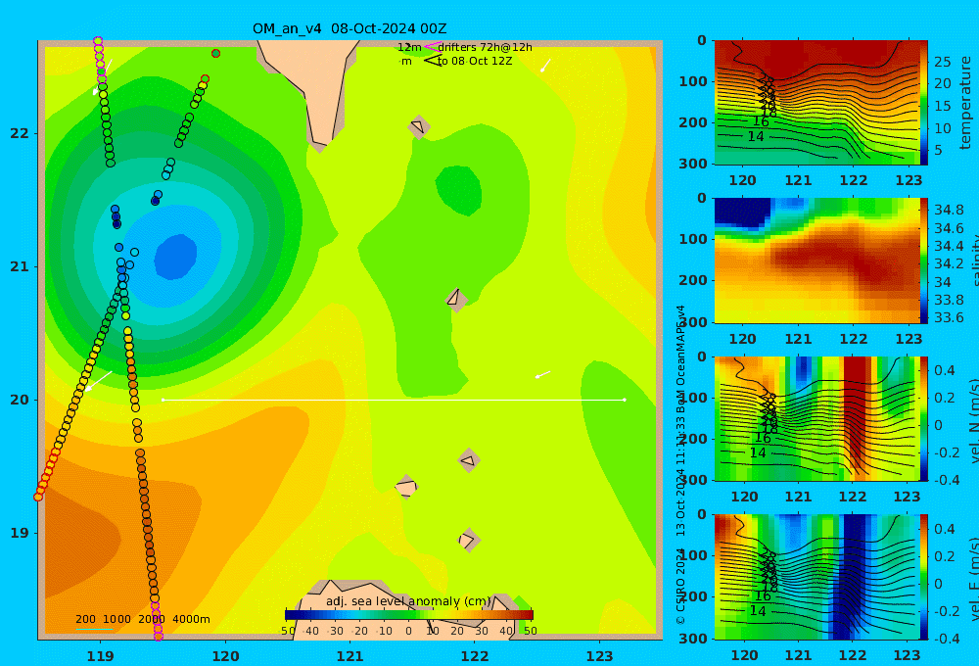The image size is (979, 666).
Task: Click the white current arrow near 122.5E 20.2N
Action: pos(542,375)
